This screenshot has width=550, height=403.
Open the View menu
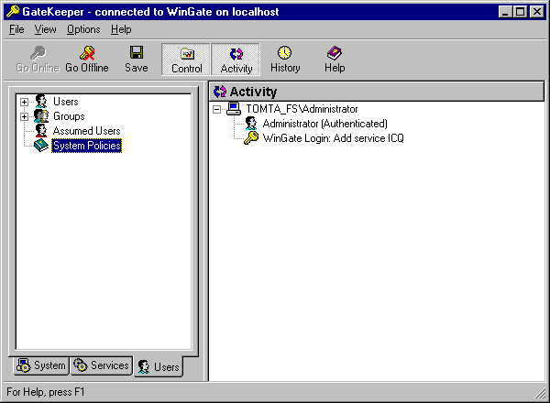pos(45,29)
